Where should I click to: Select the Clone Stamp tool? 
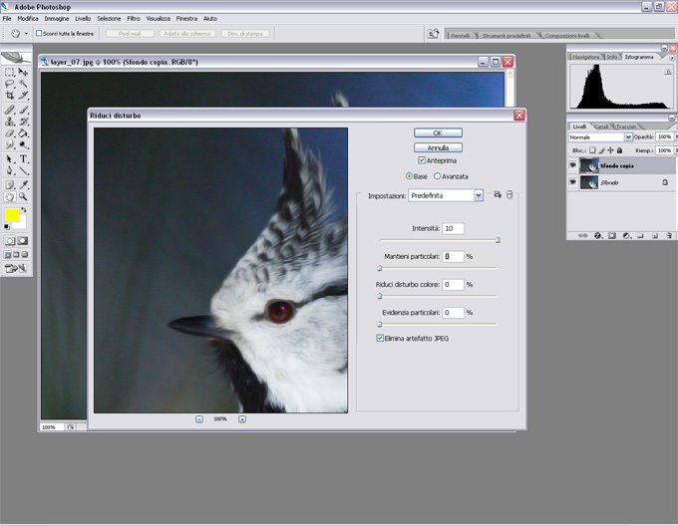point(10,122)
